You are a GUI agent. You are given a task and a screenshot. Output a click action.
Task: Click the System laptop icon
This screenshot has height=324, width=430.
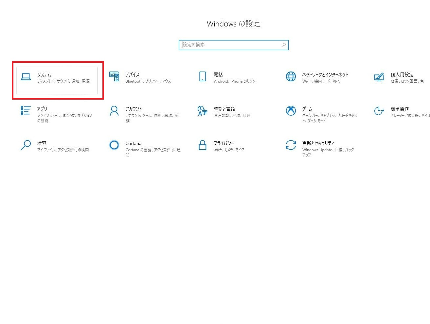[x=26, y=77]
